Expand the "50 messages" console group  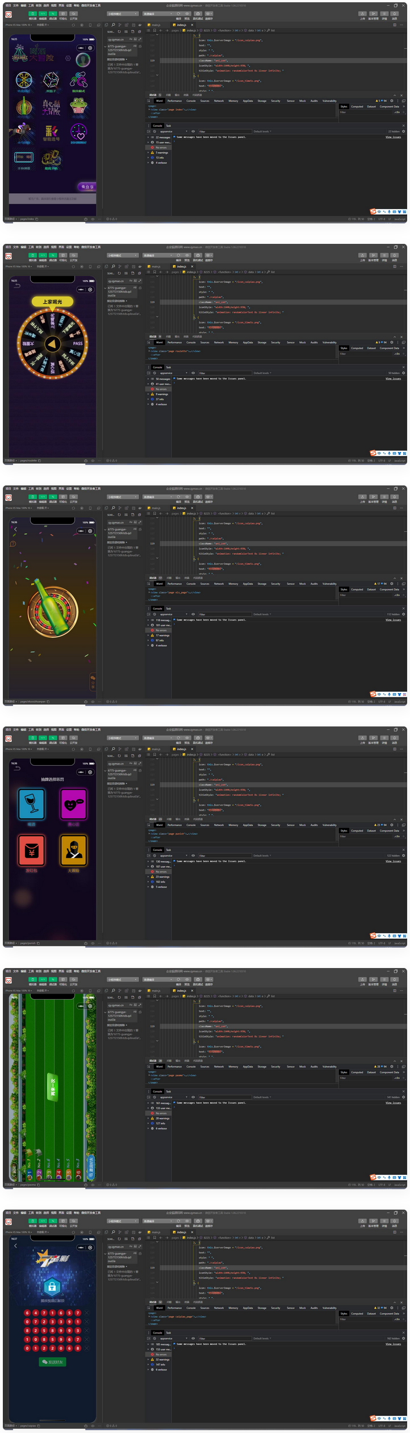[x=162, y=379]
